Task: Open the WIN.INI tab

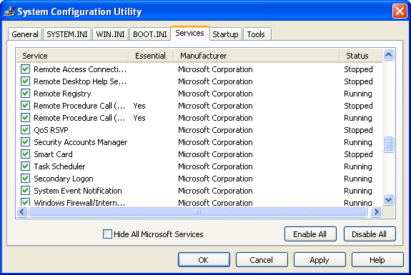Action: click(110, 34)
